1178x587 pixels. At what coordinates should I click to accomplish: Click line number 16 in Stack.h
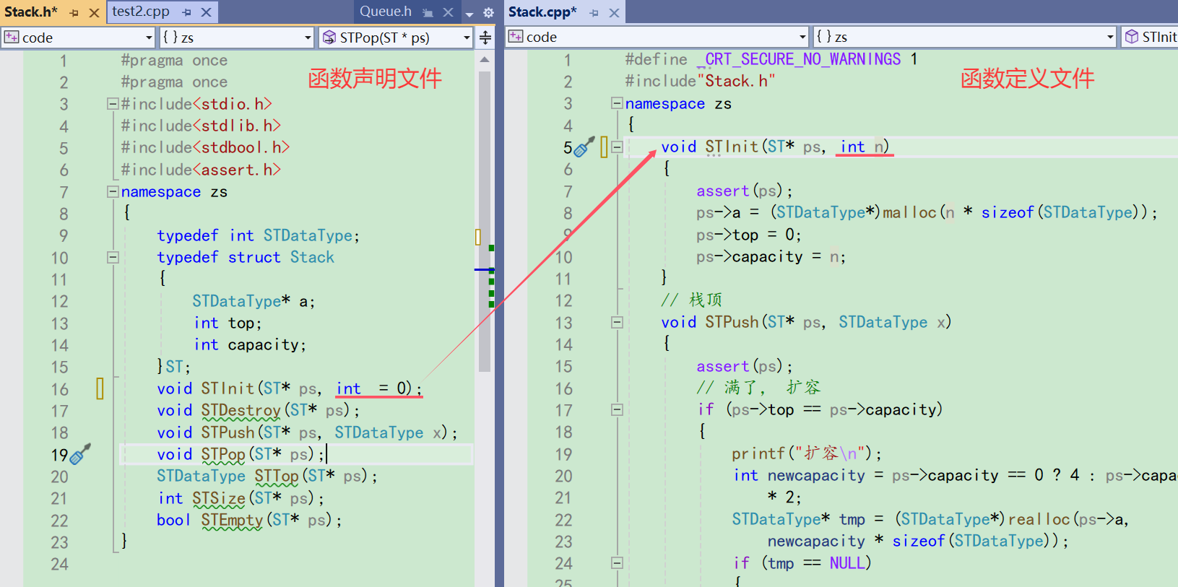[x=59, y=389]
